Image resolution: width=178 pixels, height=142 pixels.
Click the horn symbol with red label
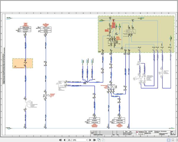[47, 95]
